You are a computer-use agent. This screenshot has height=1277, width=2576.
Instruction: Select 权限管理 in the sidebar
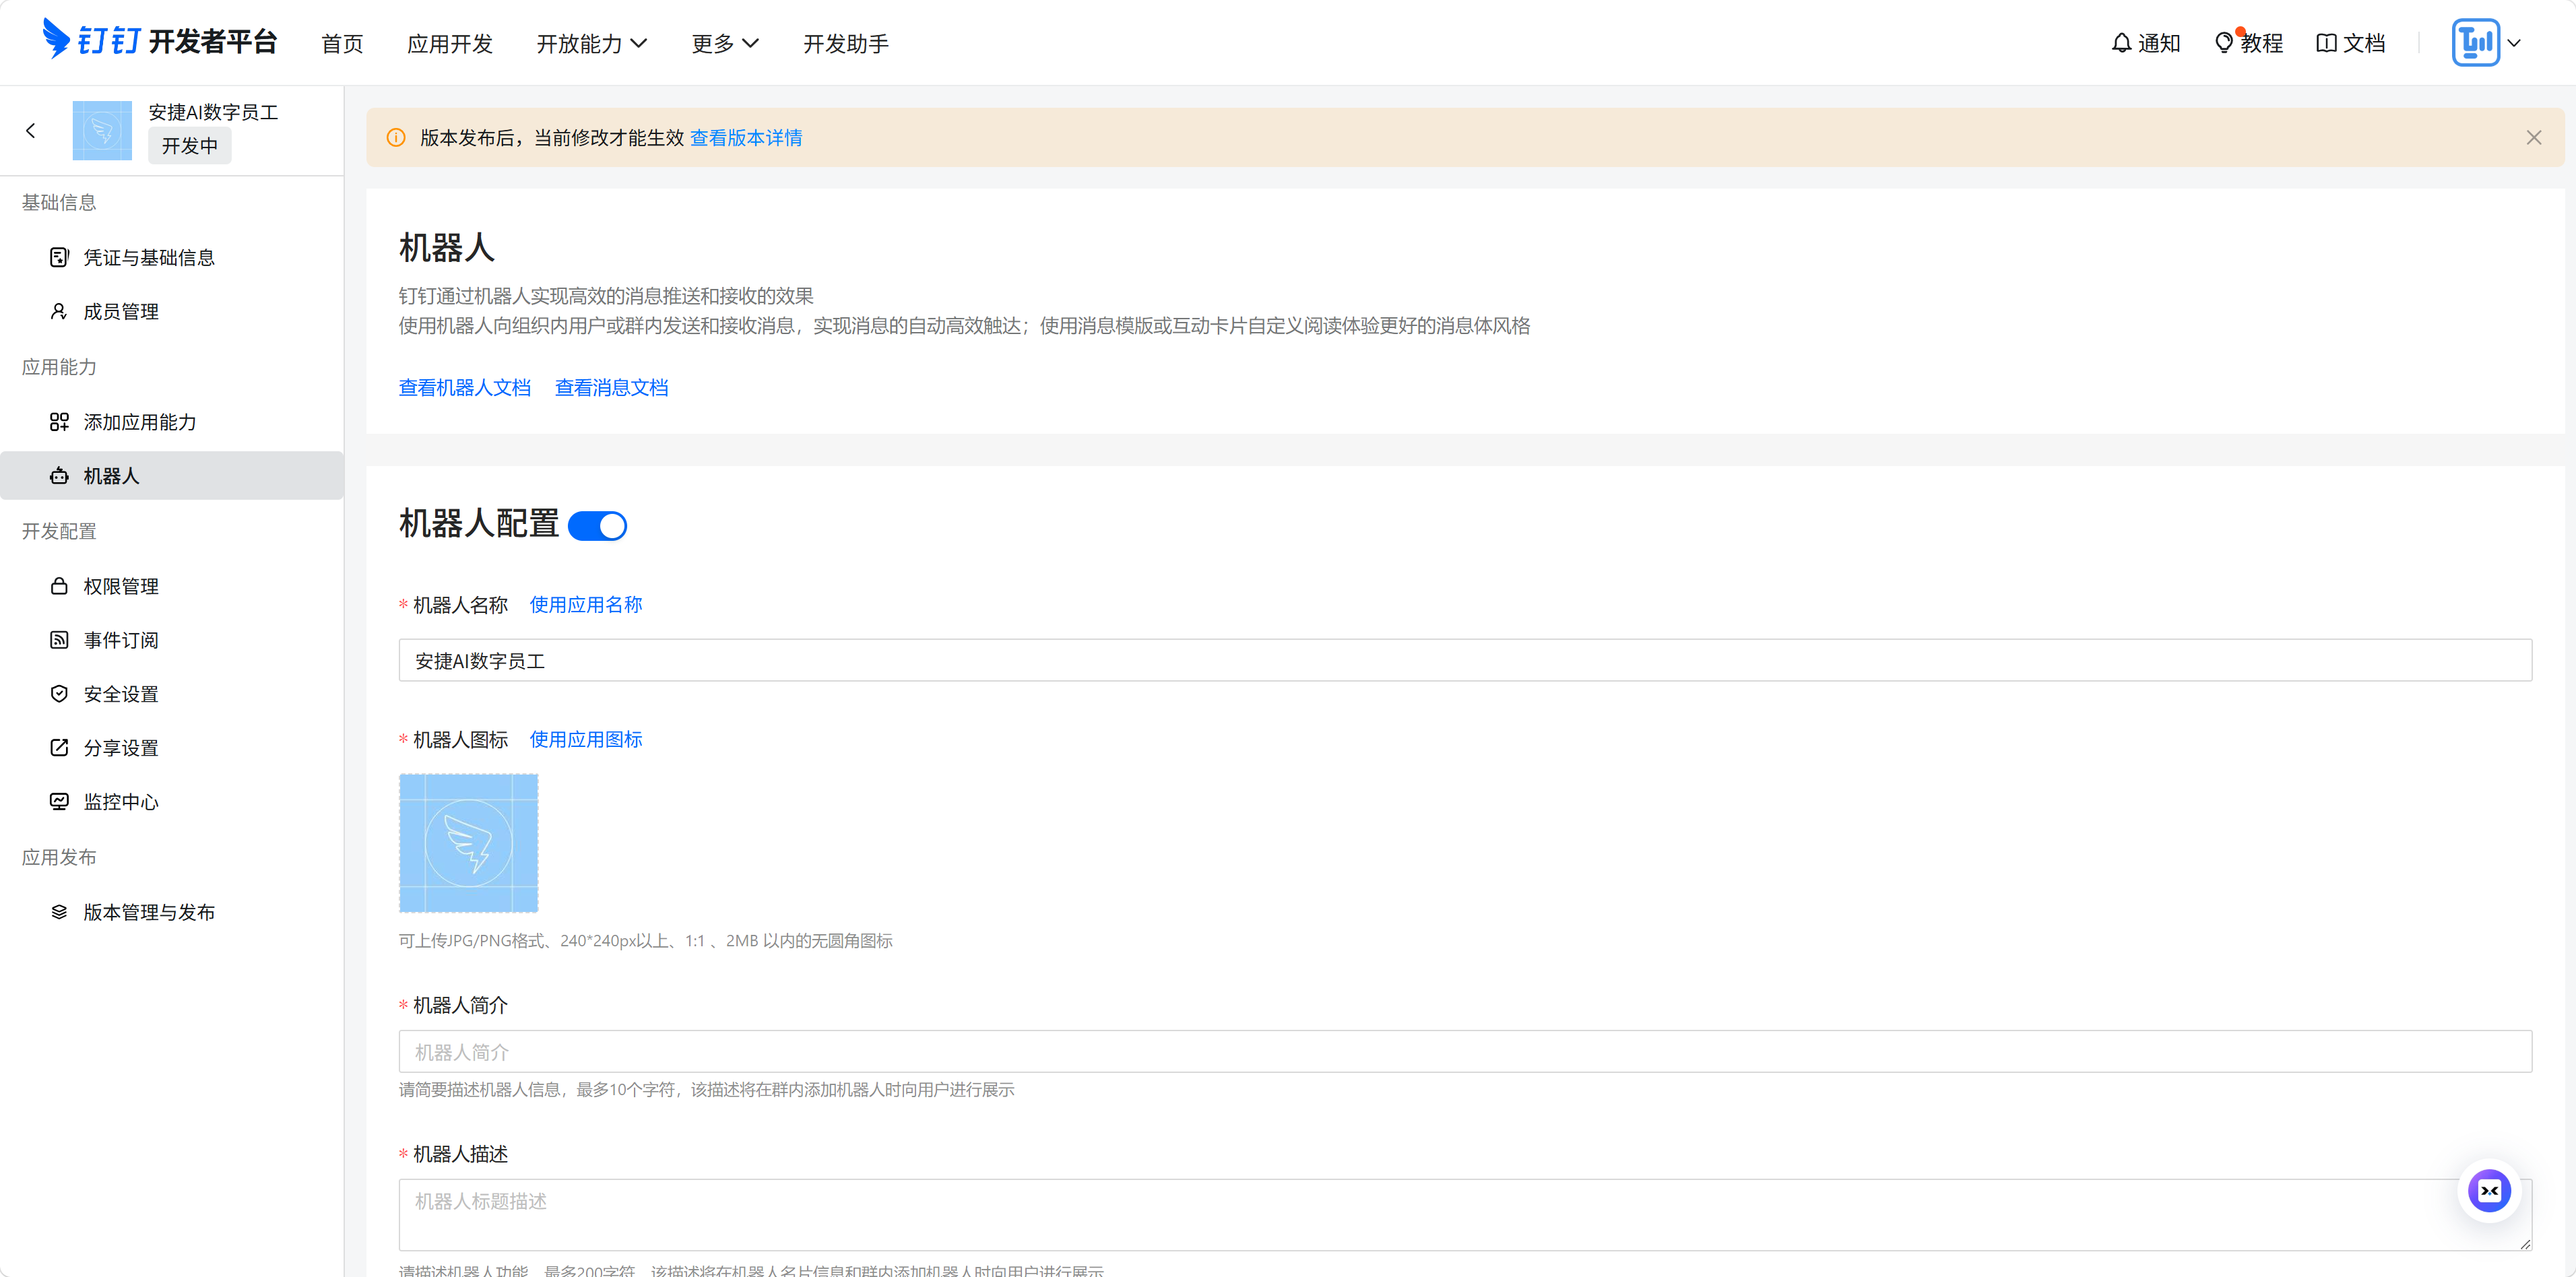pyautogui.click(x=172, y=586)
